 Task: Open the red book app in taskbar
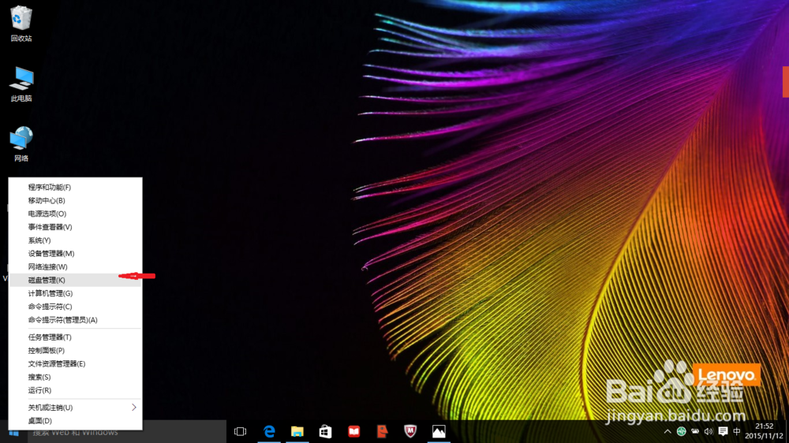(353, 431)
